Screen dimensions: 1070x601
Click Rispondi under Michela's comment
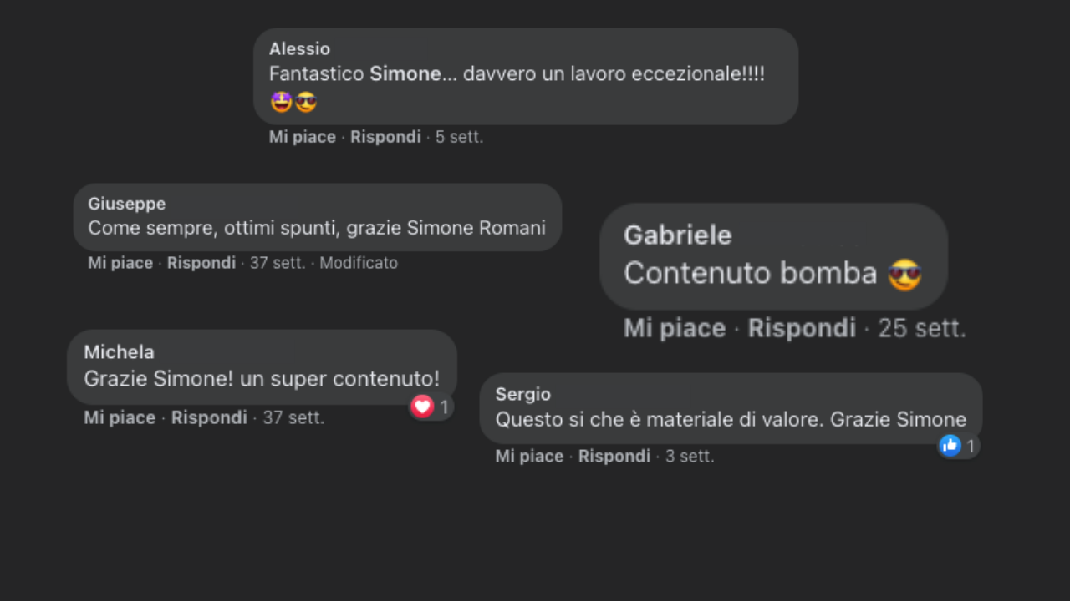coord(209,417)
